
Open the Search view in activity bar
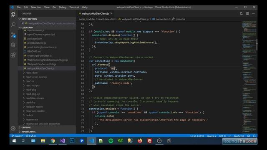[x=13, y=25]
